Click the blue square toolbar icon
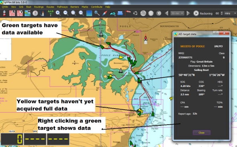 tap(89, 13)
